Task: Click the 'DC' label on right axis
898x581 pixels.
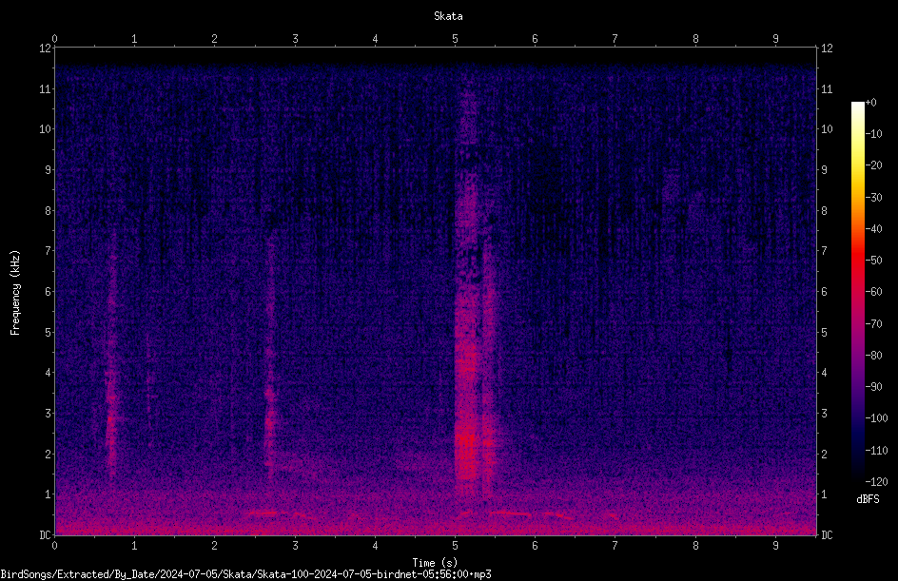Action: tap(827, 534)
